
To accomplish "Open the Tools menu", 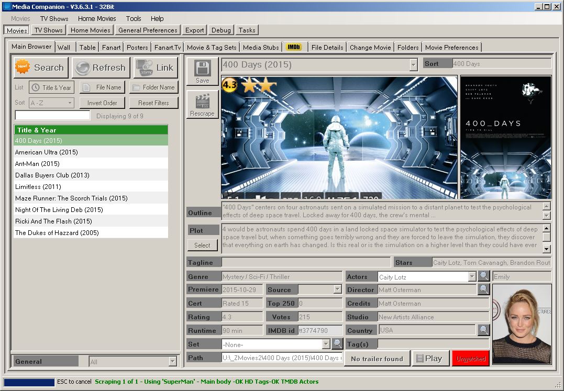I will point(134,18).
